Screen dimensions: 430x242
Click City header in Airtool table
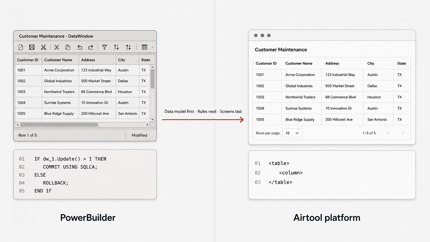[371, 63]
